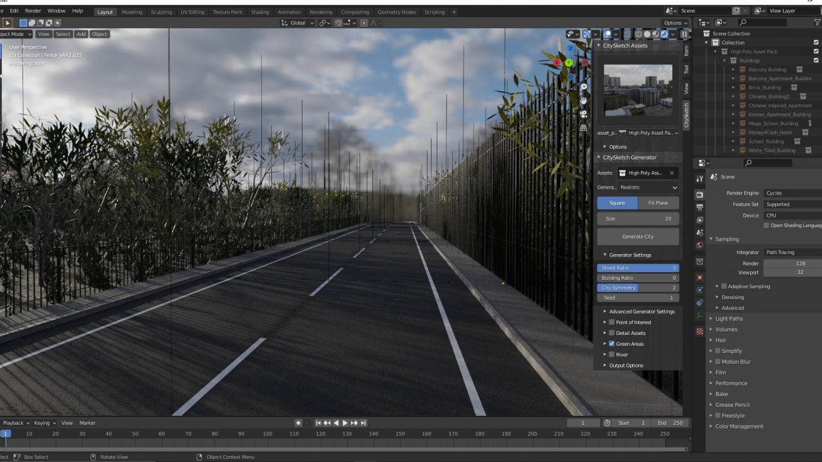Adjust the Street Ratio slider
The width and height of the screenshot is (822, 462).
click(x=638, y=268)
